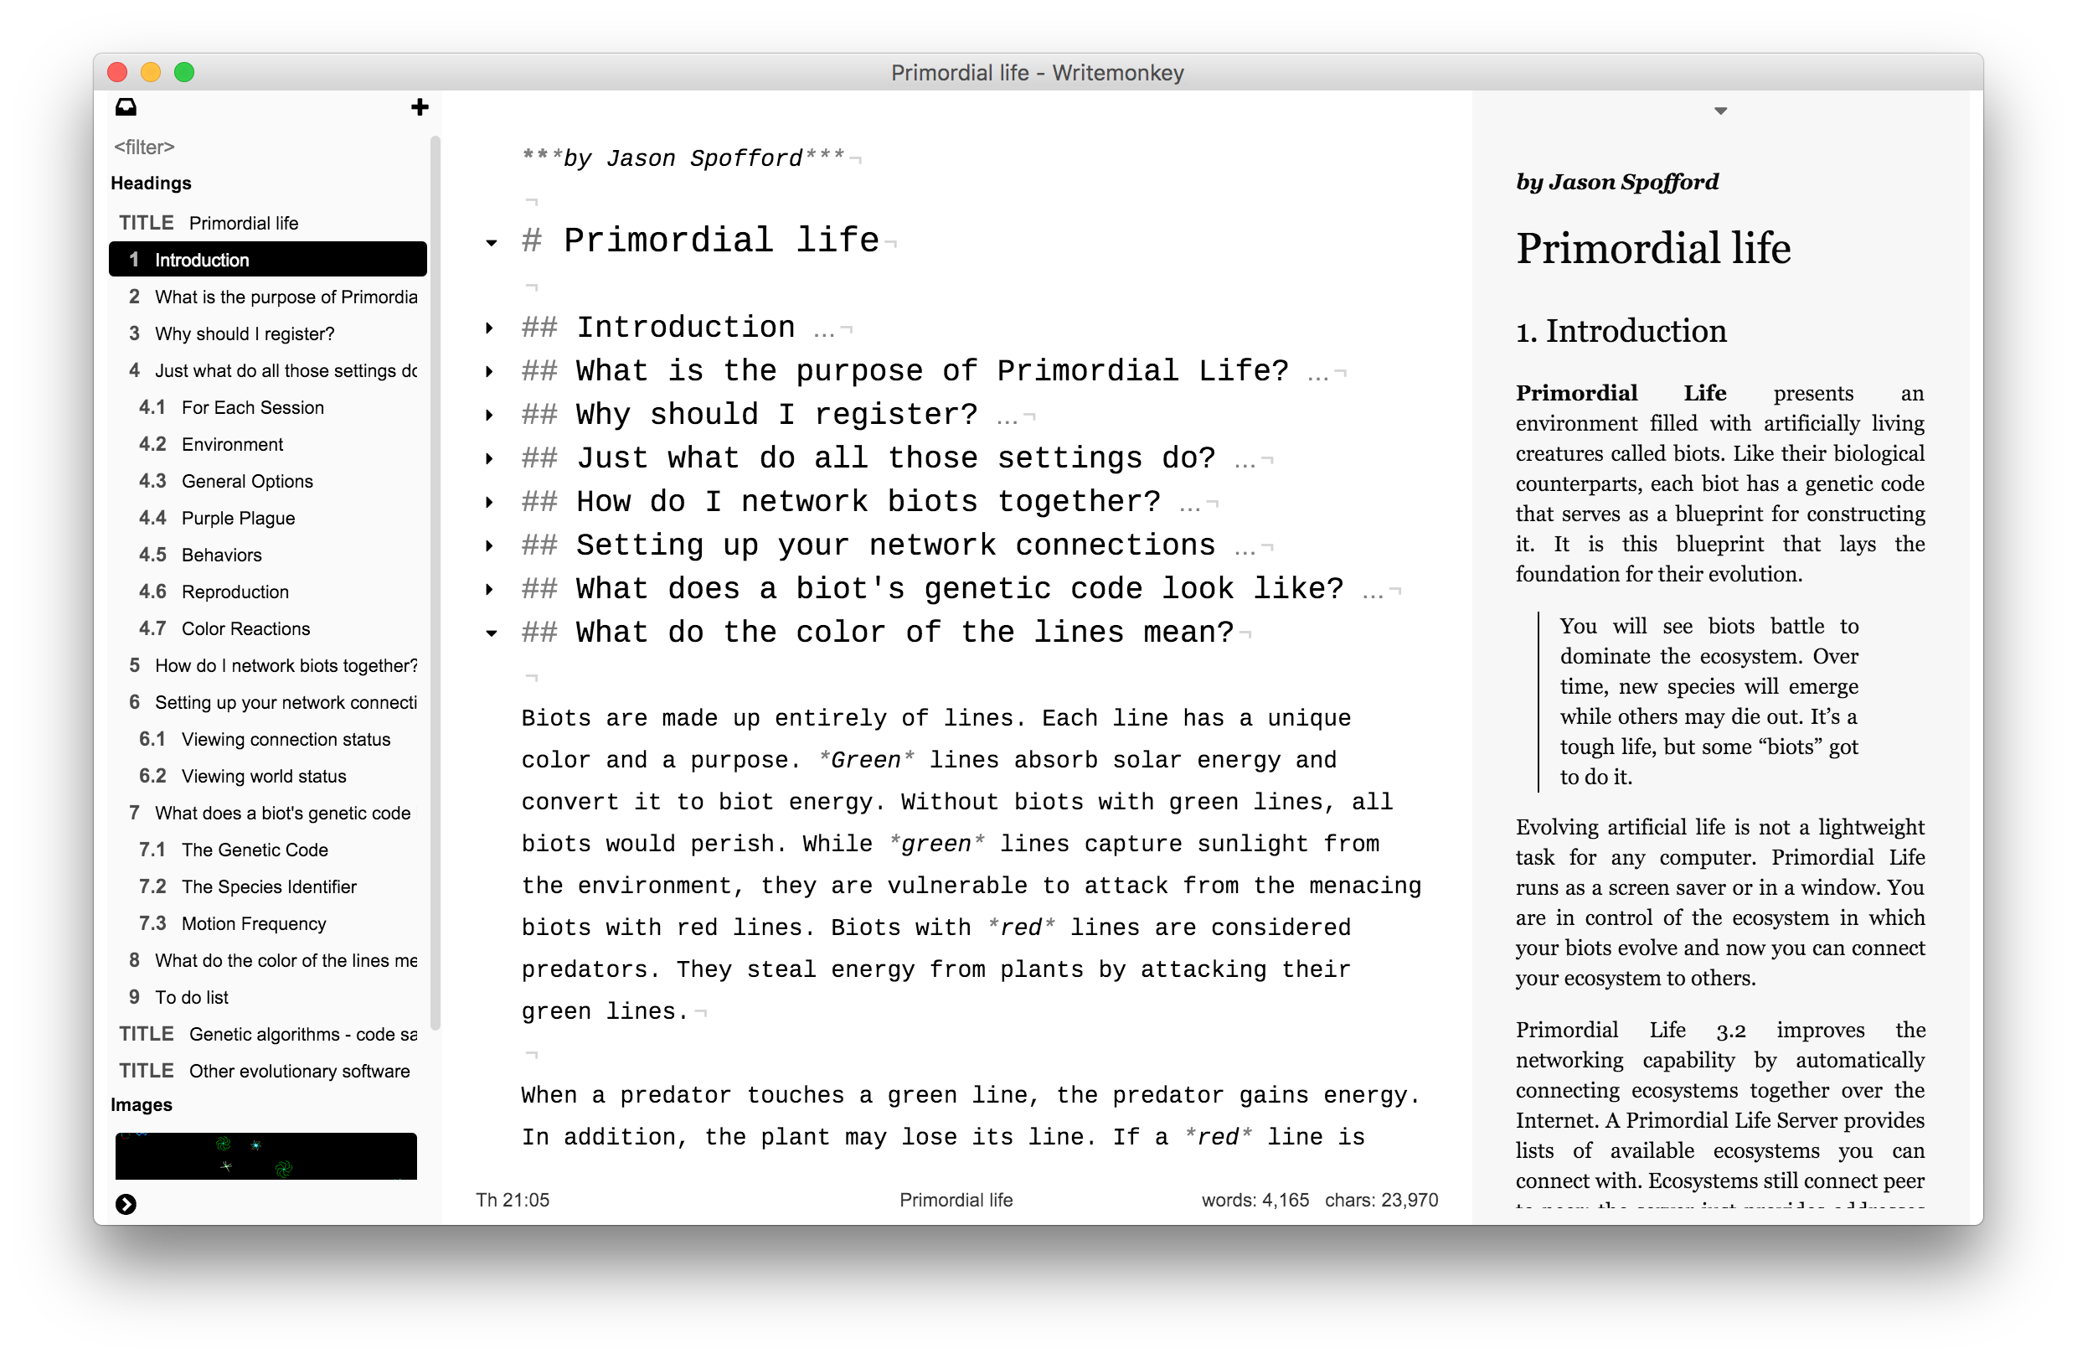
Task: Click the lock/save icon in sidebar
Action: [x=127, y=108]
